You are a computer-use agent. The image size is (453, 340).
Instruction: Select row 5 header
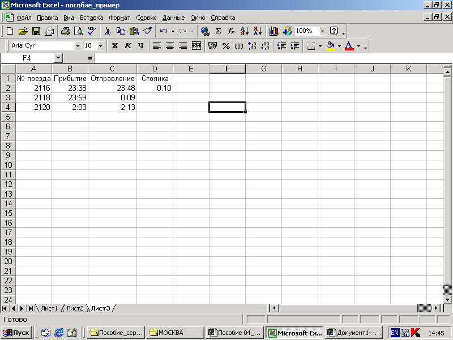coord(8,117)
